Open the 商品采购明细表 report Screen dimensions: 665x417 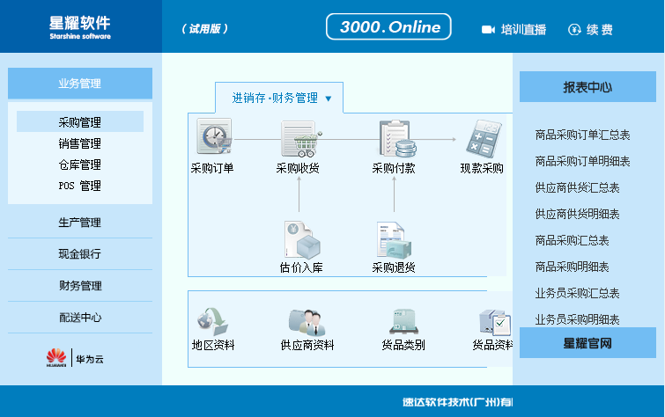pos(573,267)
